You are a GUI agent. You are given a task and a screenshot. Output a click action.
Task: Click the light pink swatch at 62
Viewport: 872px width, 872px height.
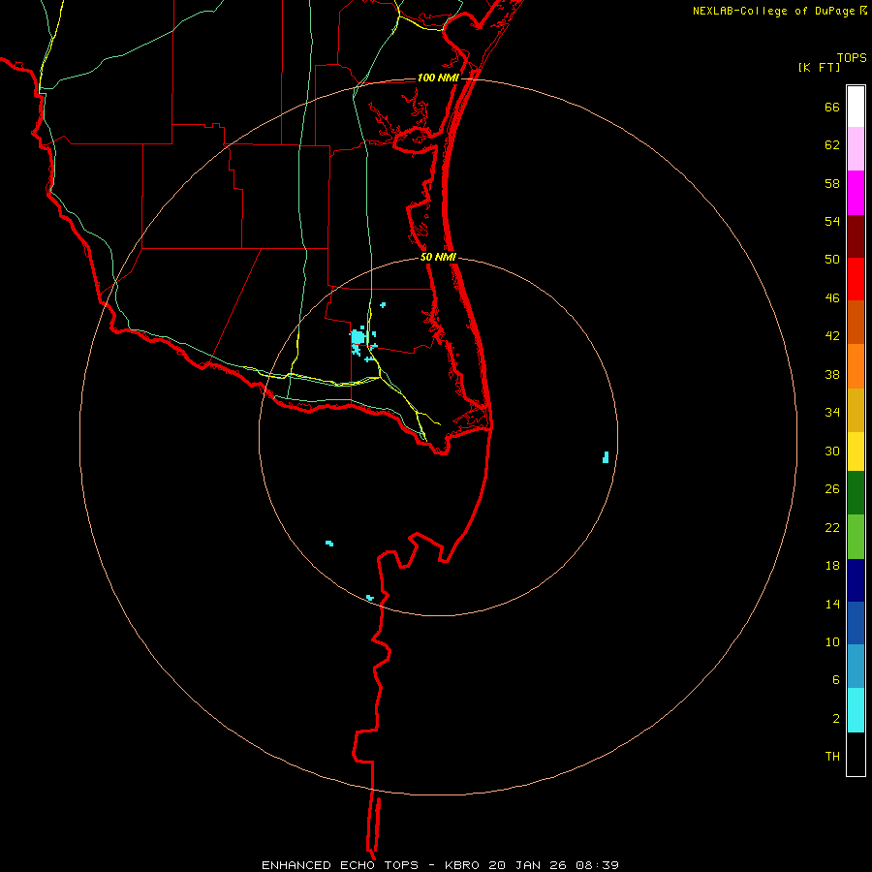(x=856, y=148)
